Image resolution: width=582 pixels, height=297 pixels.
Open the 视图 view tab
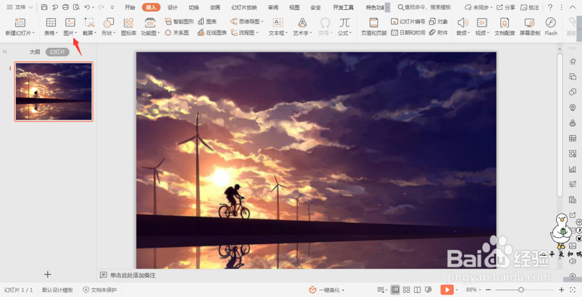click(294, 8)
